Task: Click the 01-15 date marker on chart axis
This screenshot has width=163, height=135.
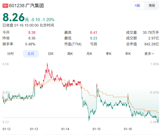Action: click(97, 129)
